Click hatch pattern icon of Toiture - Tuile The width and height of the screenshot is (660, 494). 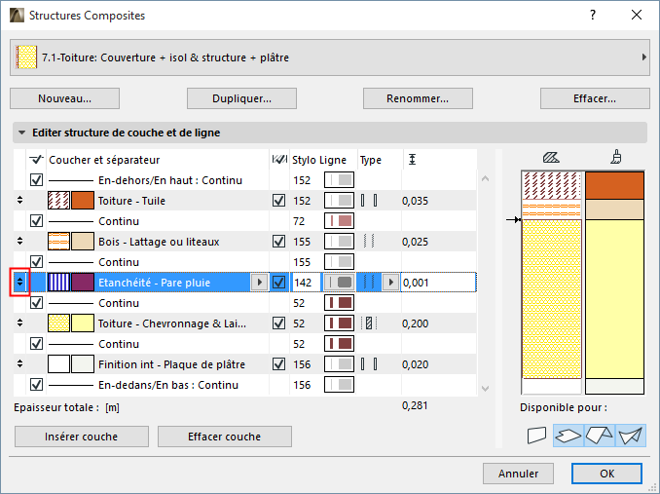click(58, 201)
